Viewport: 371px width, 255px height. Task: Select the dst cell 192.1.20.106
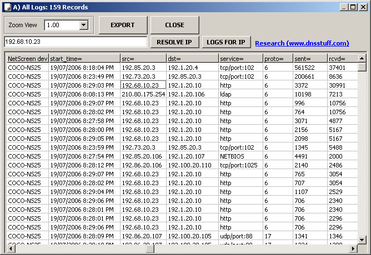point(192,94)
